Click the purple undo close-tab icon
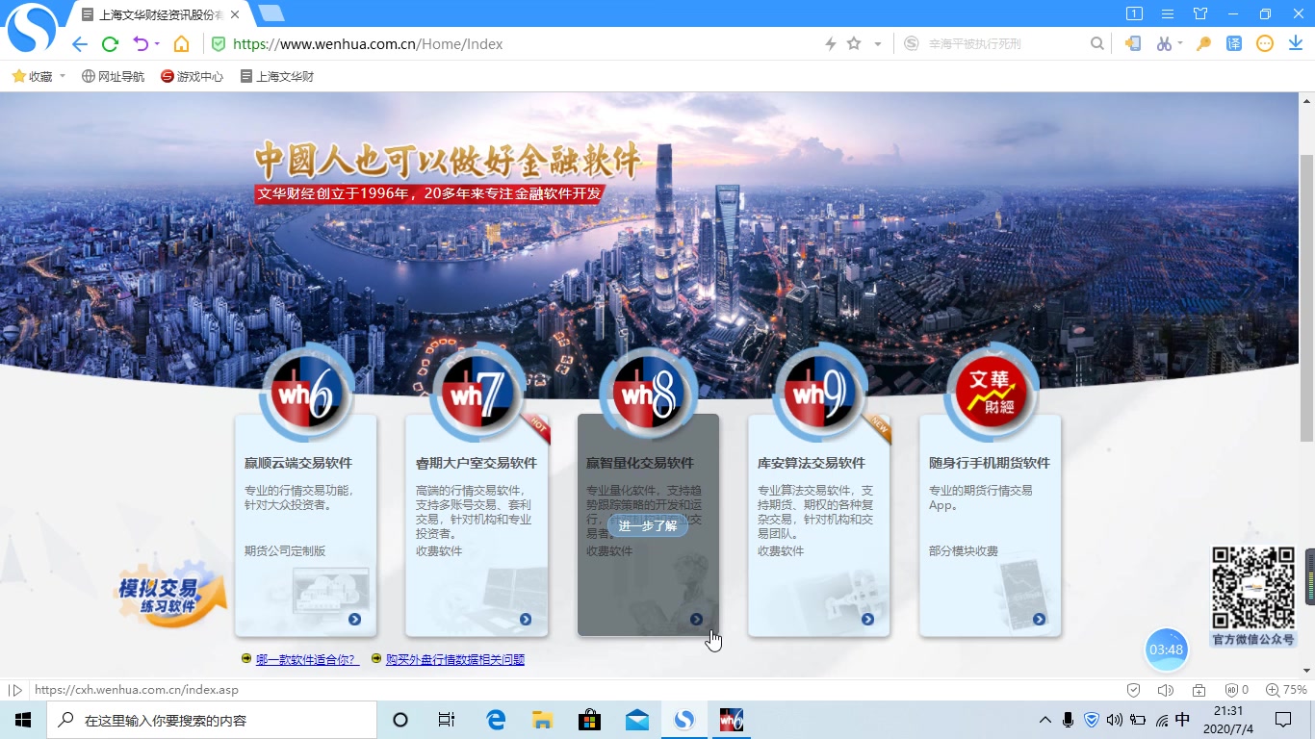This screenshot has height=739, width=1315. (141, 44)
